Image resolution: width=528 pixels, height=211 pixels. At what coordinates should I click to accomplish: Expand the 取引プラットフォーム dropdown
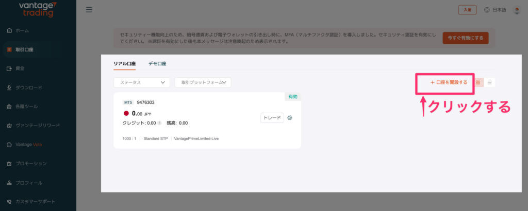pyautogui.click(x=203, y=82)
